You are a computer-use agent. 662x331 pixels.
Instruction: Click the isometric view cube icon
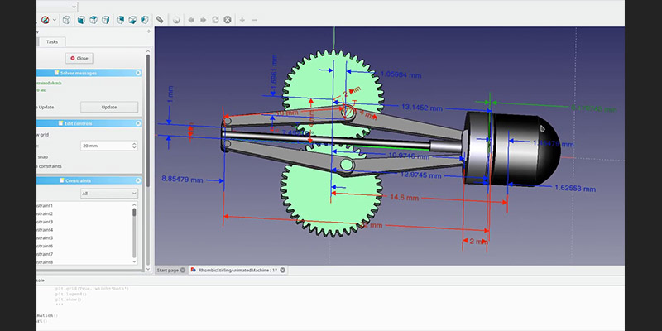click(66, 19)
